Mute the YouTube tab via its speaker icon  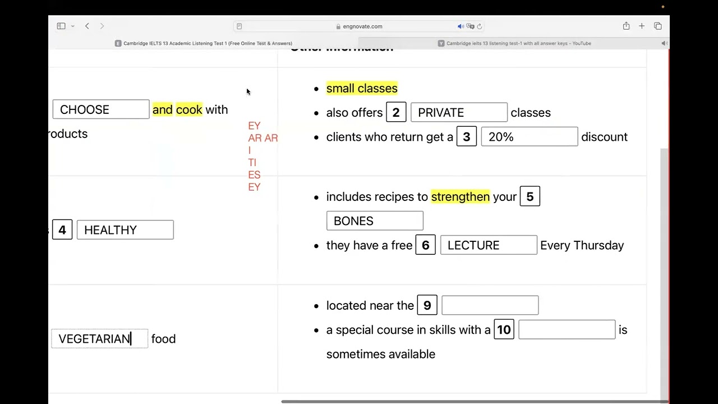point(664,43)
